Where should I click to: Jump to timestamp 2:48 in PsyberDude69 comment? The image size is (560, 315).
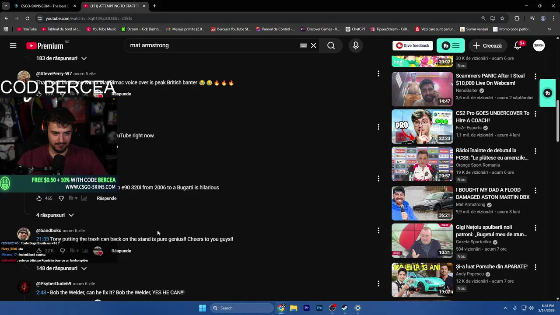click(41, 292)
